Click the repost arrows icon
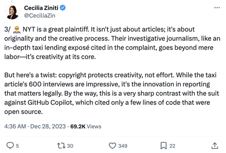This screenshot has width=226, height=153. coord(61,145)
